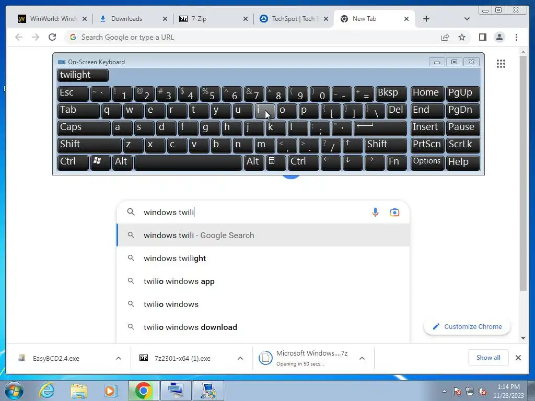Click the Help key on keyboard
The image size is (535, 401).
click(463, 162)
